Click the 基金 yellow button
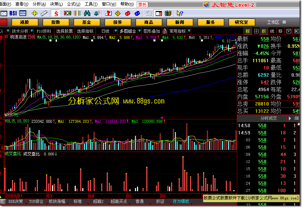303x208 pixels. pyautogui.click(x=86, y=22)
